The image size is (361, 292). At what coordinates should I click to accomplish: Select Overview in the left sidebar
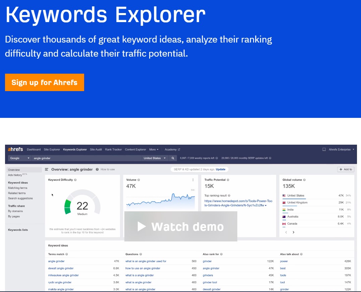click(x=24, y=170)
